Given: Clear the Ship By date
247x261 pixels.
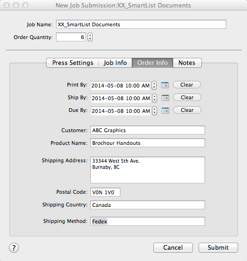Looking at the screenshot, I should pos(187,97).
